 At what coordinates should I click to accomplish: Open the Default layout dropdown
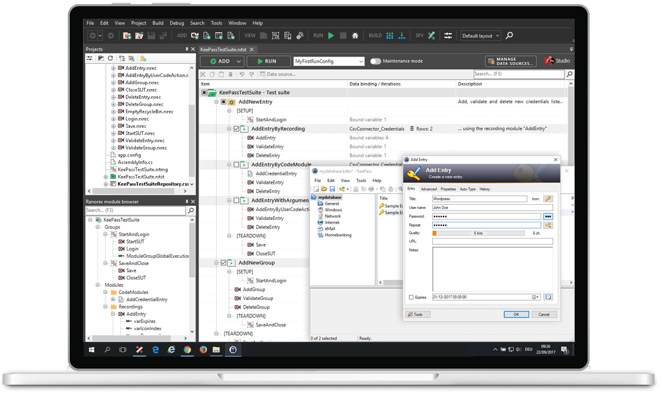[497, 36]
